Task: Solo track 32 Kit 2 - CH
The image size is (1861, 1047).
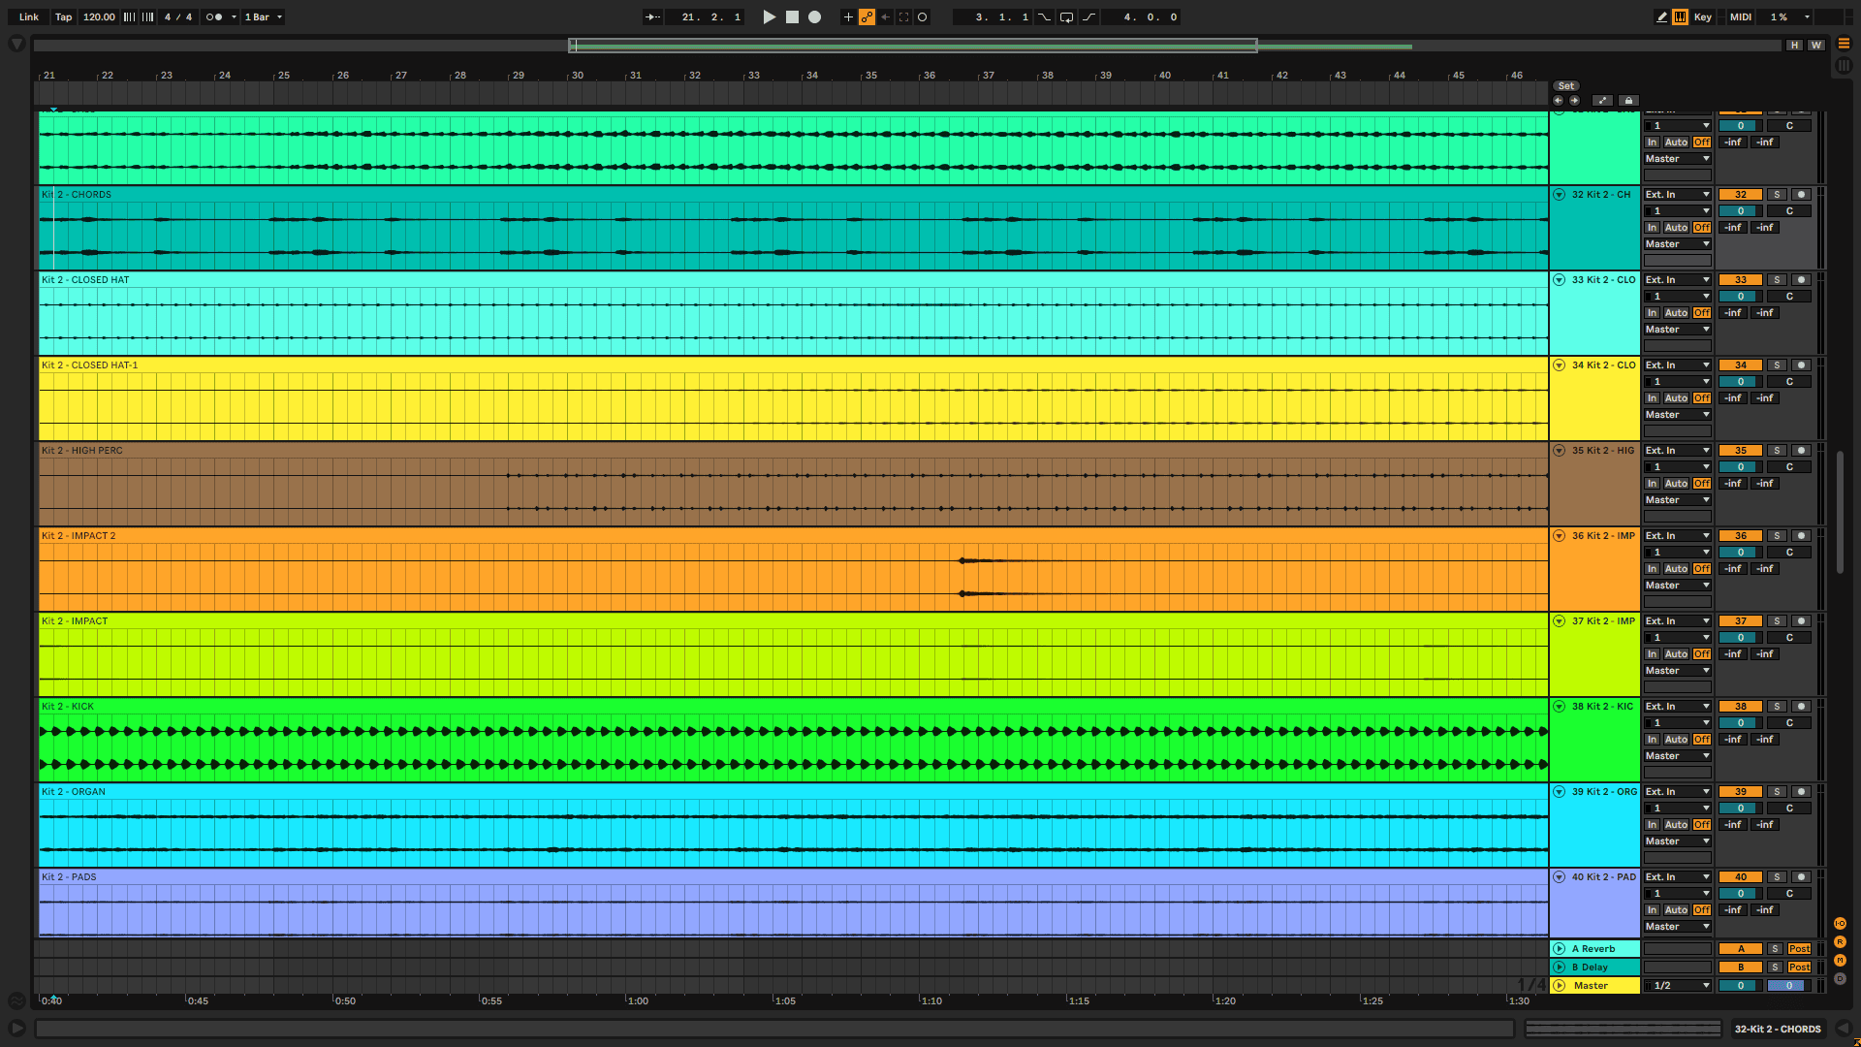Action: [1776, 195]
